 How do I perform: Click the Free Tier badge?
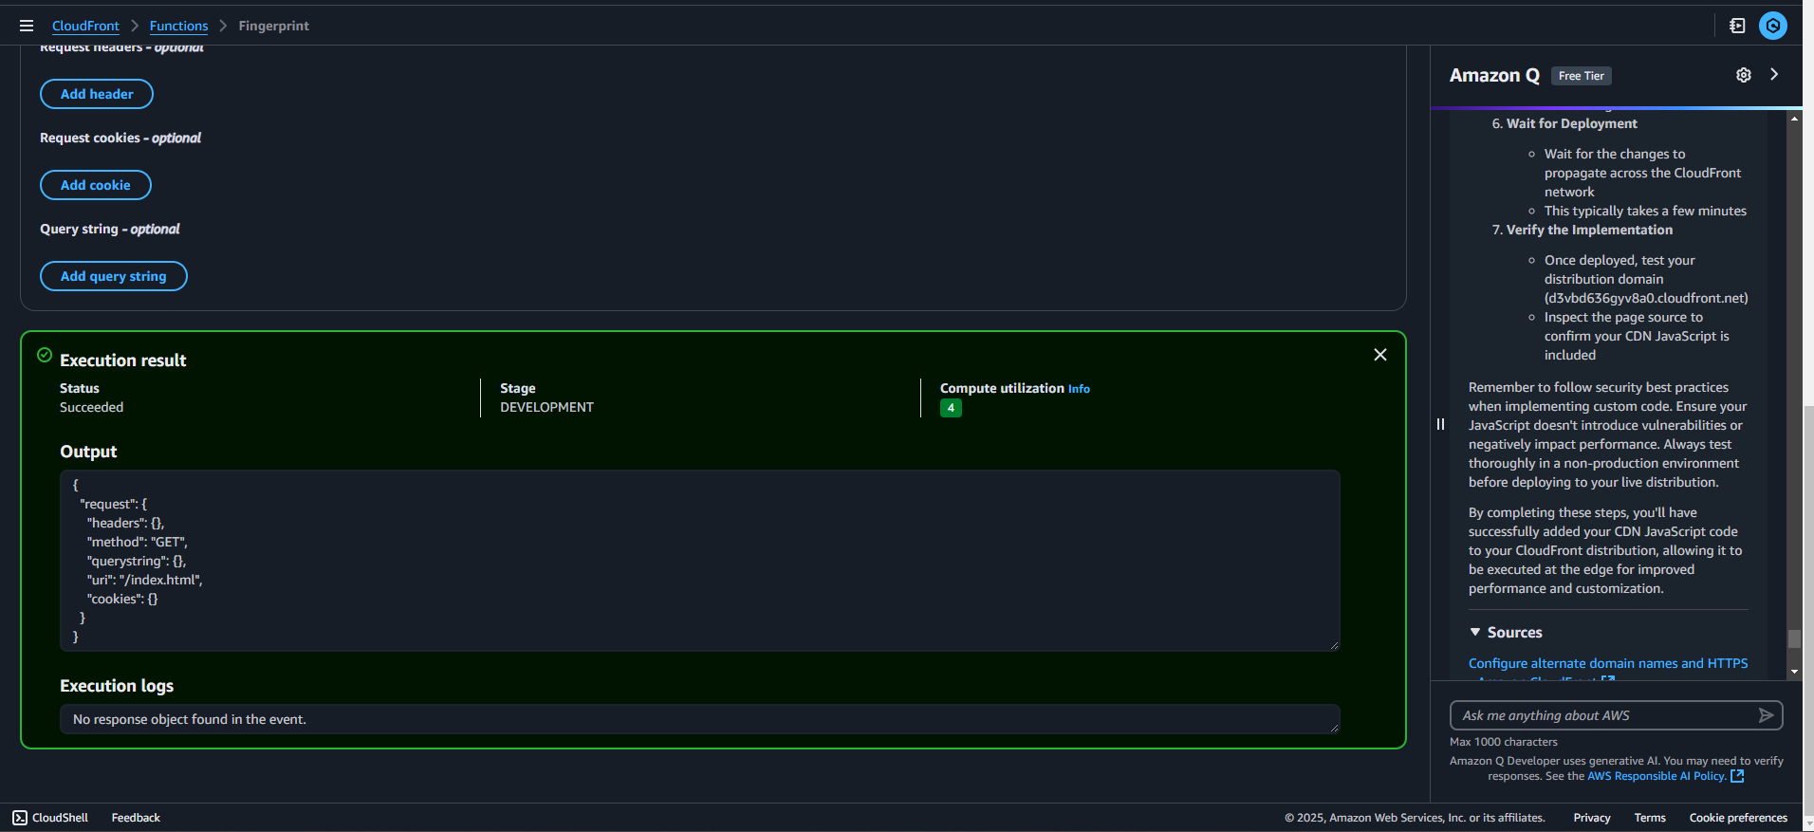1581,76
